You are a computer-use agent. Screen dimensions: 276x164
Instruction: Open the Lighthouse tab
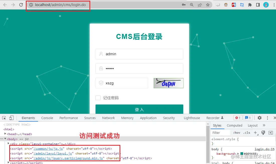point(192,118)
